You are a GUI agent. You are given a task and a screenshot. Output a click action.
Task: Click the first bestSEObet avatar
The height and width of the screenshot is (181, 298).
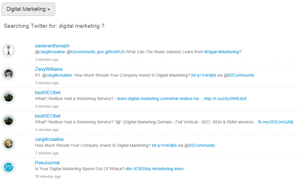9,97
